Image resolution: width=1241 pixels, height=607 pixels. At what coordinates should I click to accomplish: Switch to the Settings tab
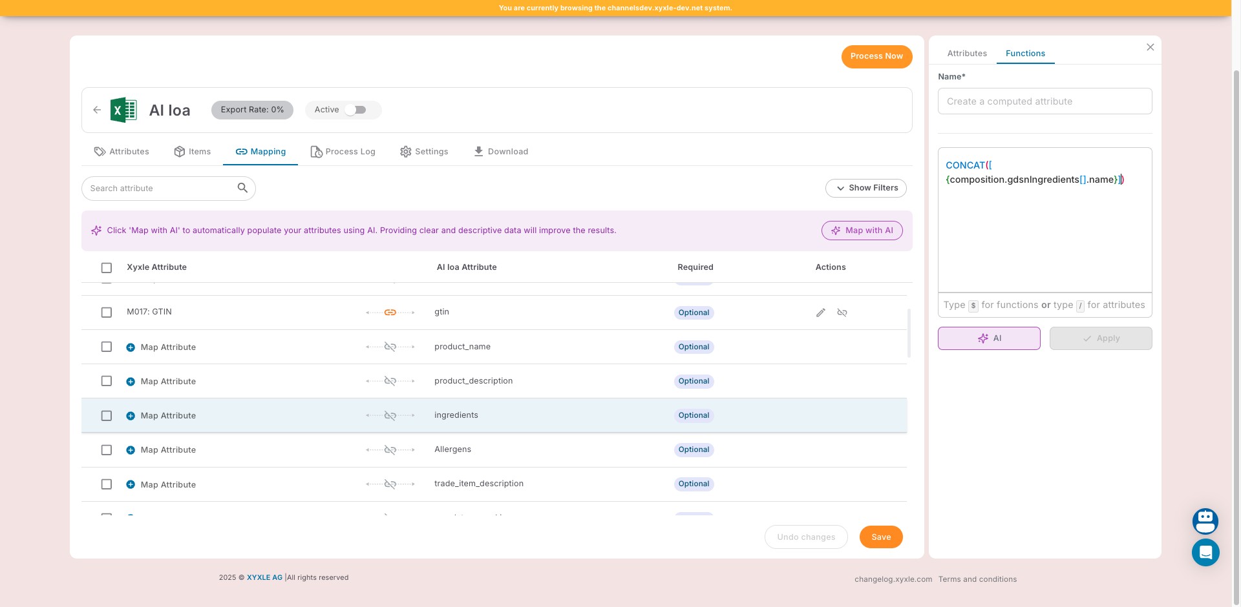click(x=423, y=151)
